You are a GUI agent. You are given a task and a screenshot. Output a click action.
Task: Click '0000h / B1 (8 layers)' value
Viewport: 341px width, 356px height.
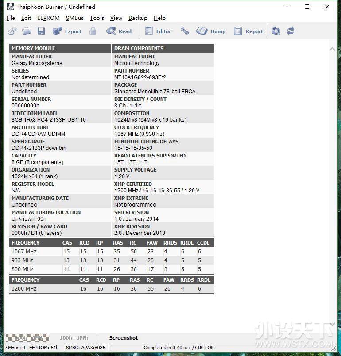coord(37,233)
